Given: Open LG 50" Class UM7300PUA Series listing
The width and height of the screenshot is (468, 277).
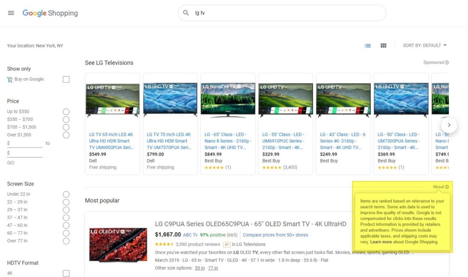Looking at the screenshot, I should point(399,141).
